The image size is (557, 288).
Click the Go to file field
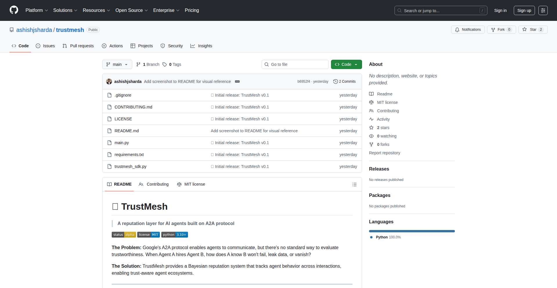(x=295, y=64)
